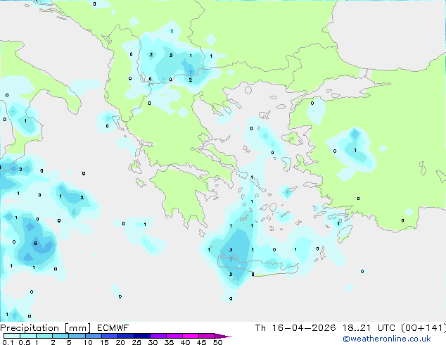446x345 pixels.
Task: Click the ECMWF model label
Action: tap(113, 328)
